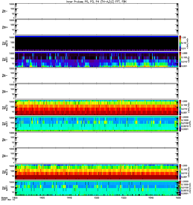The height and width of the screenshot is (205, 193).
Task: Click the "0.0001" value on thd scm1 colorbar
Action: 185,129
